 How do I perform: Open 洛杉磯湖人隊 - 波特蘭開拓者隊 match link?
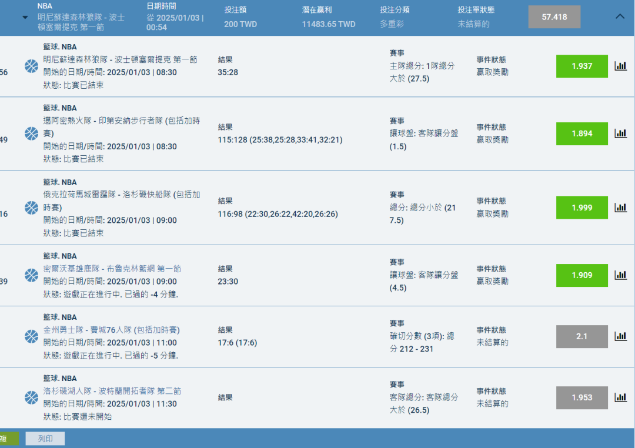point(112,391)
